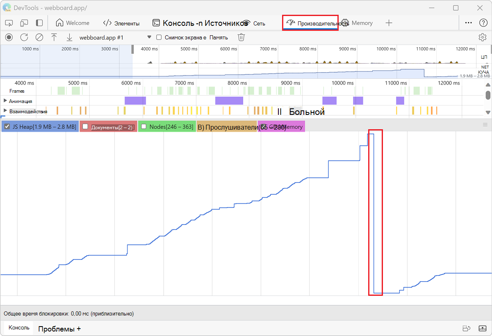Screen dimensions: 492x336
Task: Click the Frames track label
Action: tap(17, 91)
